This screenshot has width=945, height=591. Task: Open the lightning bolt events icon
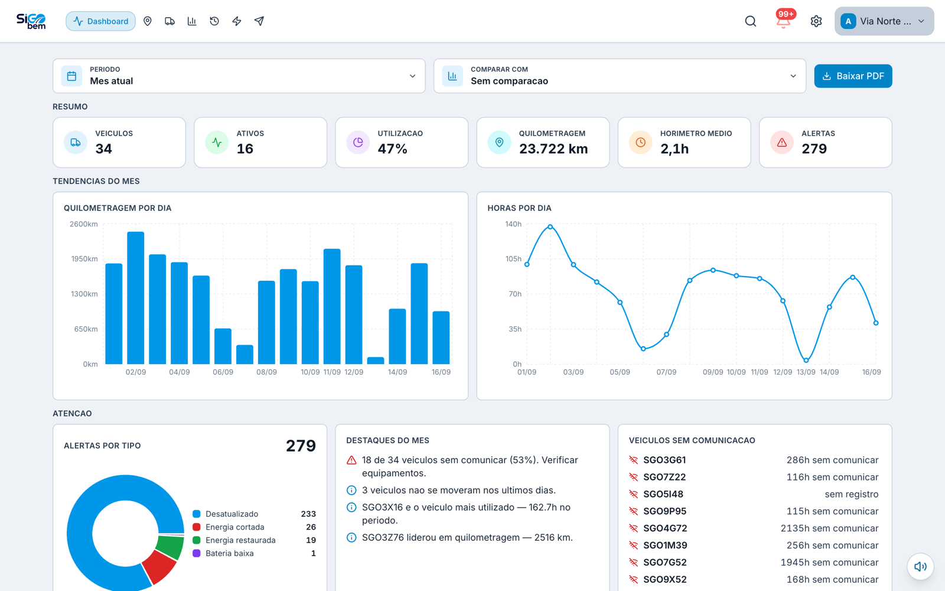click(237, 21)
